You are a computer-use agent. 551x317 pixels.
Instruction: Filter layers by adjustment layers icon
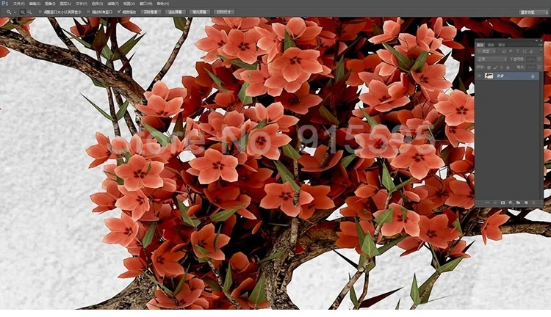[x=511, y=51]
